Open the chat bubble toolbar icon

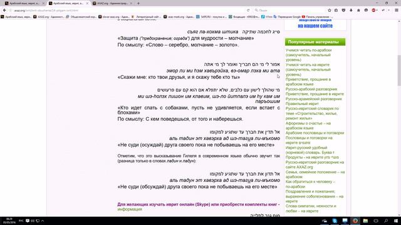tap(366, 10)
